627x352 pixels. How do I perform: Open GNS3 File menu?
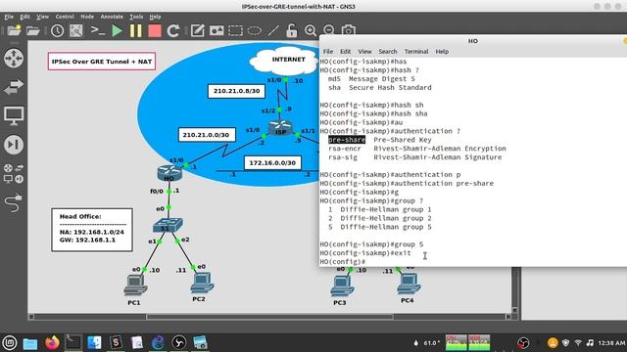click(9, 17)
